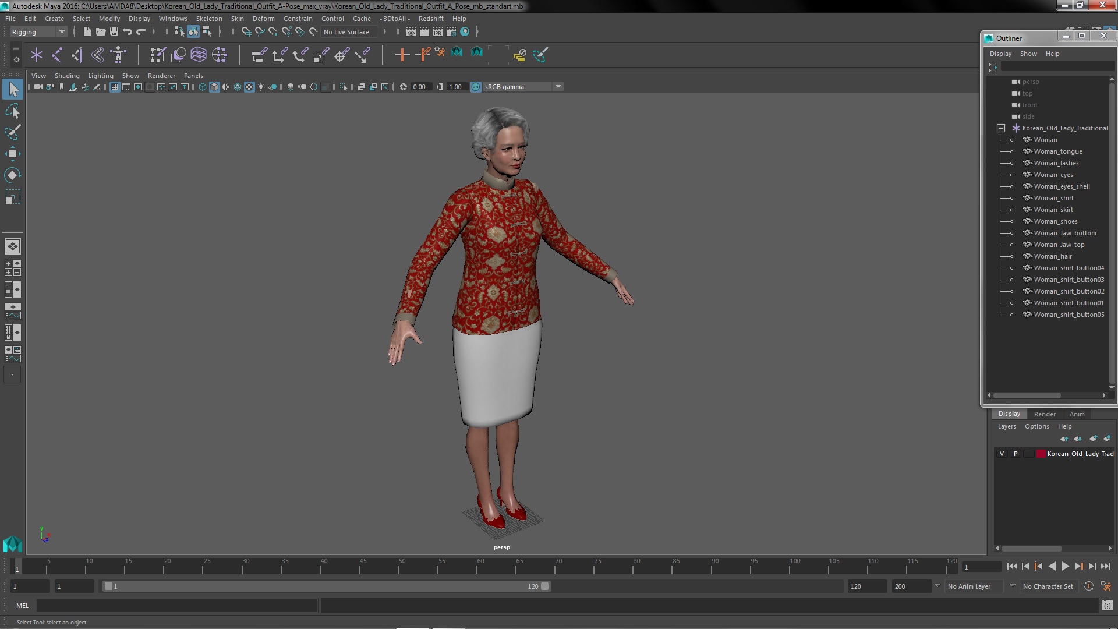This screenshot has height=629, width=1118.
Task: Click the play forwards button
Action: click(1065, 566)
